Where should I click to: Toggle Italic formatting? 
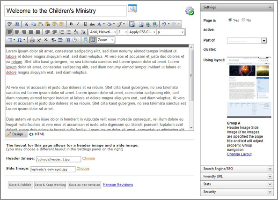(78, 24)
